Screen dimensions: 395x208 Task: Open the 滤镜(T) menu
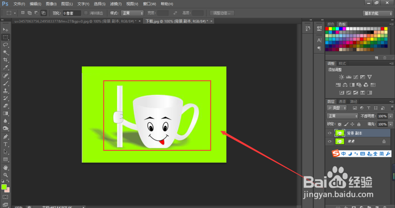(x=116, y=4)
